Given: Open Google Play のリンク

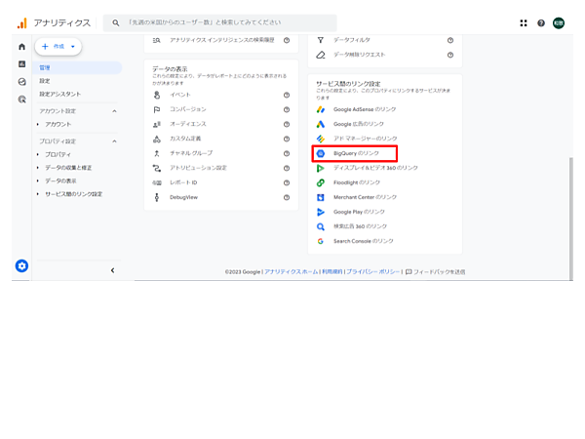Looking at the screenshot, I should coord(359,212).
